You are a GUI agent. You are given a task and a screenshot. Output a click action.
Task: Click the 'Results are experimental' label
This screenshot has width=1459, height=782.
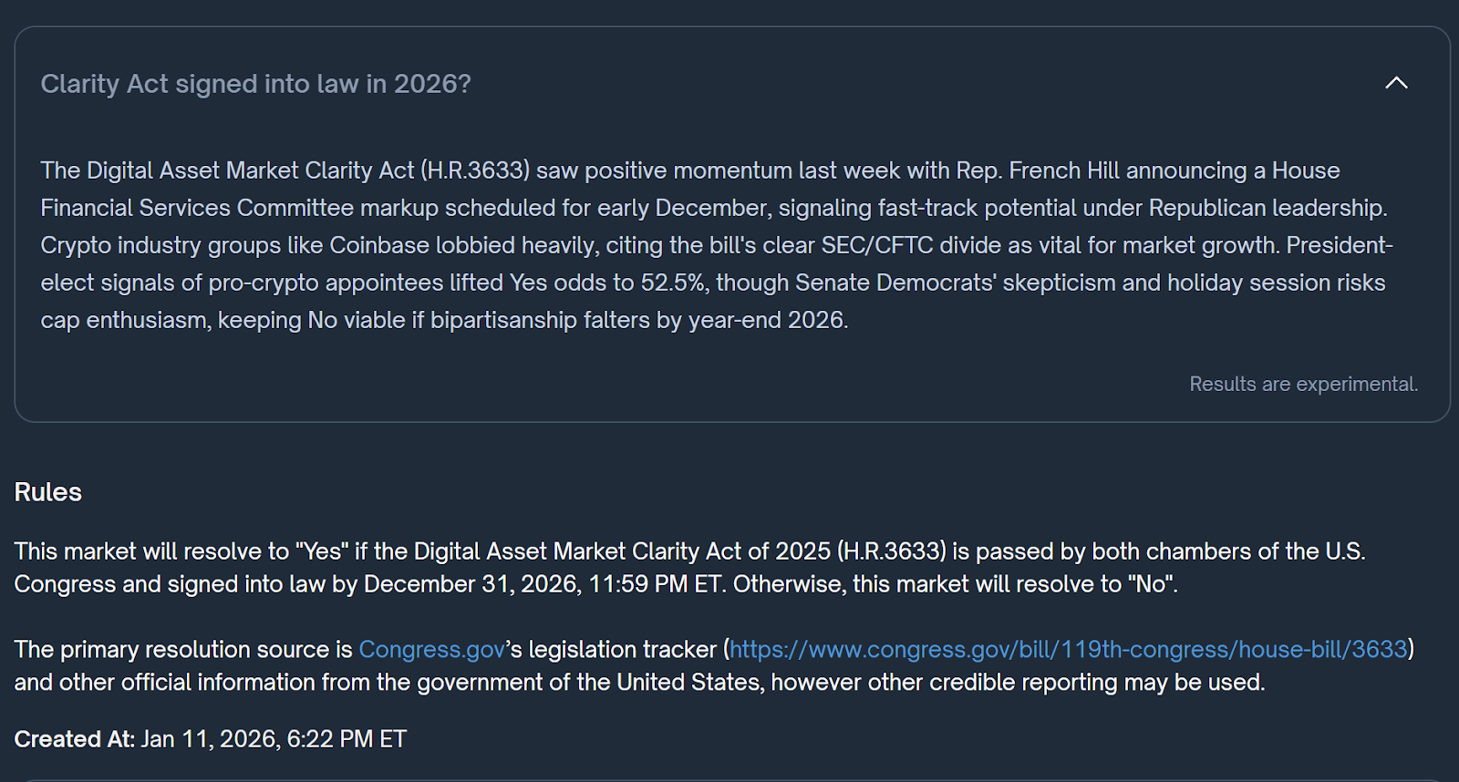point(1303,384)
